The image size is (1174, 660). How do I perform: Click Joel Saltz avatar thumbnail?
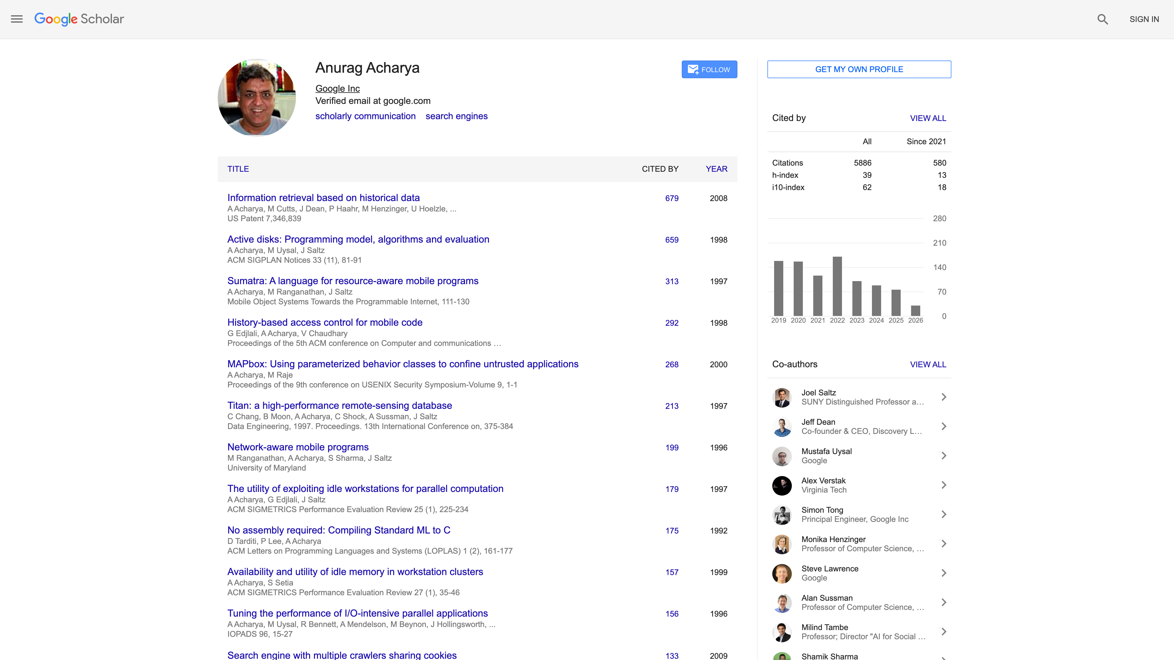pos(782,397)
